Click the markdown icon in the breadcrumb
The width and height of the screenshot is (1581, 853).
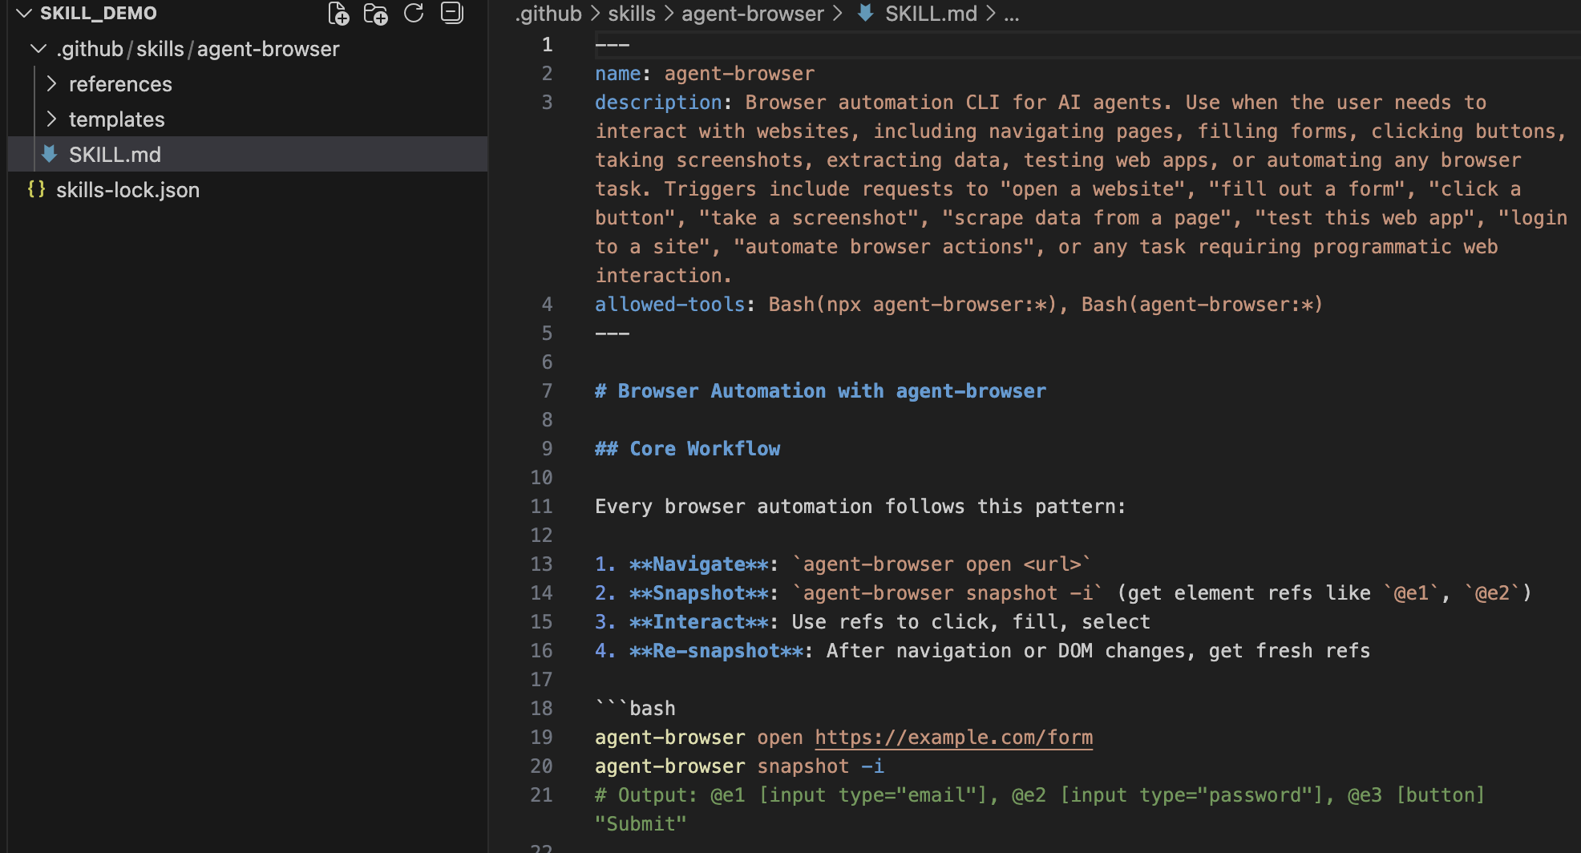tap(865, 13)
